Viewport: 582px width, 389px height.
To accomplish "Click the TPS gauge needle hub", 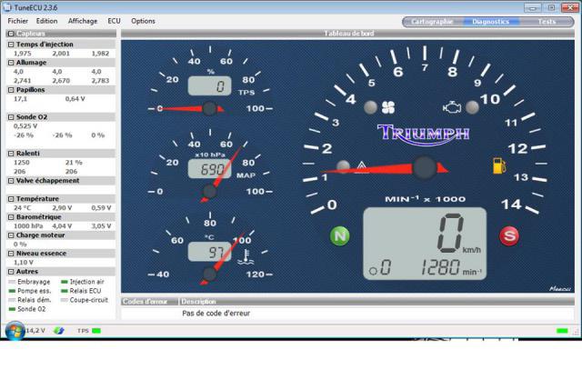I will coord(210,109).
